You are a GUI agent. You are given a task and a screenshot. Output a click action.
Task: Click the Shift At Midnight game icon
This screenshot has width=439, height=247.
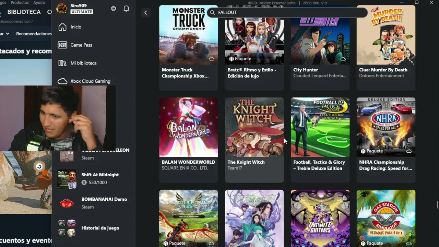[67, 179]
